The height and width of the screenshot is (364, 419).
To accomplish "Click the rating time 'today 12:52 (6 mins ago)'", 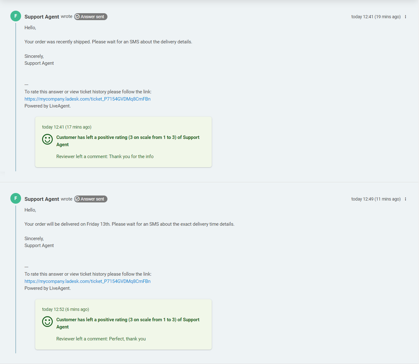I will [x=65, y=309].
